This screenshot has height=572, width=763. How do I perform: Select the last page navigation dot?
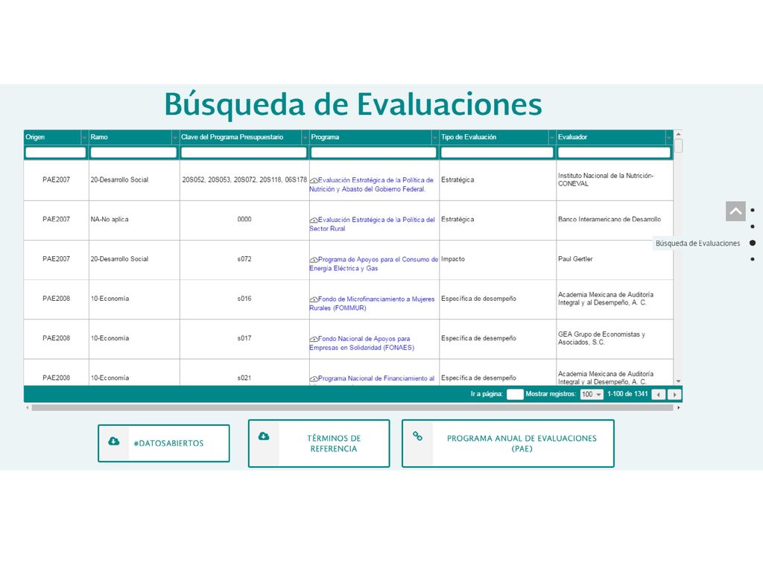(x=753, y=259)
